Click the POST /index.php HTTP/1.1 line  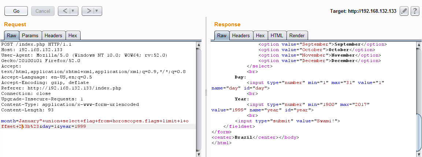coord(36,44)
